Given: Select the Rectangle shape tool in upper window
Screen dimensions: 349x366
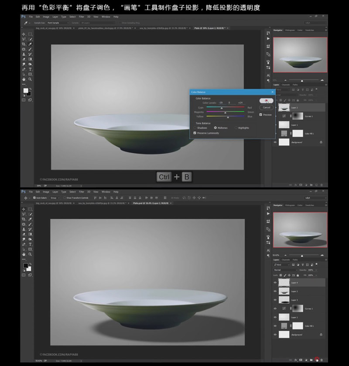Looking at the screenshot, I should [30, 74].
